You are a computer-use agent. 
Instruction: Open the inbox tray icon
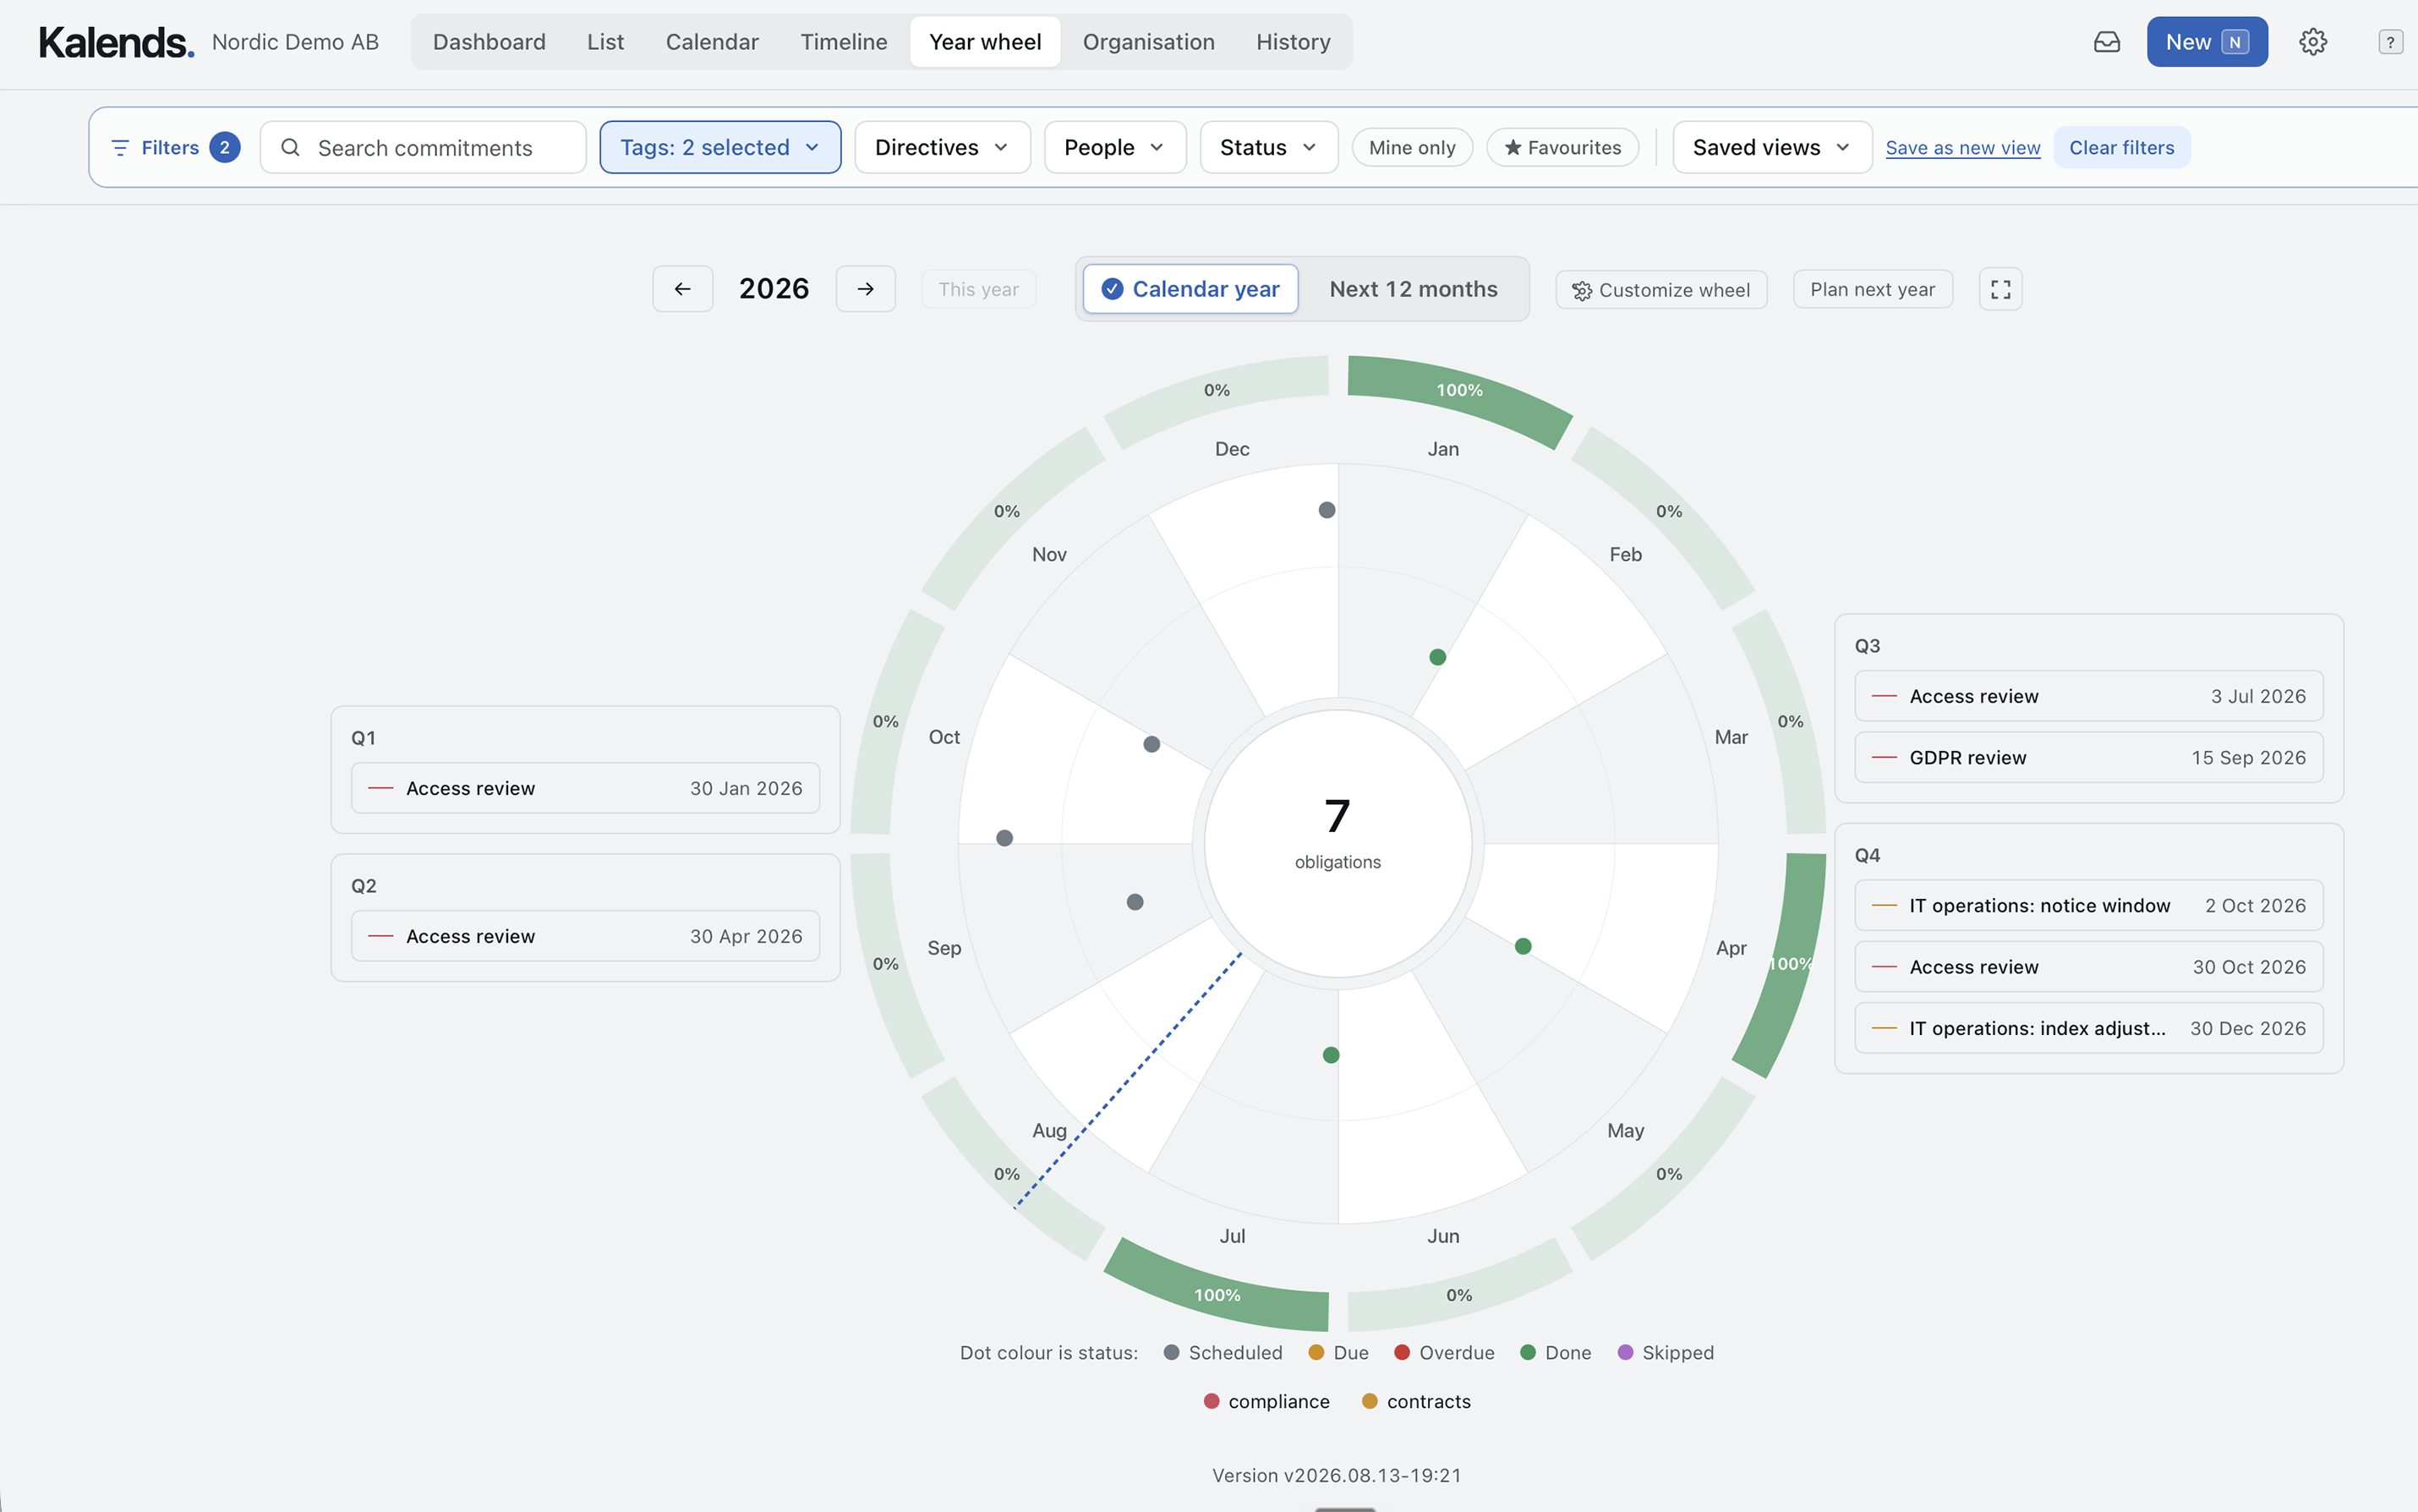point(2106,42)
